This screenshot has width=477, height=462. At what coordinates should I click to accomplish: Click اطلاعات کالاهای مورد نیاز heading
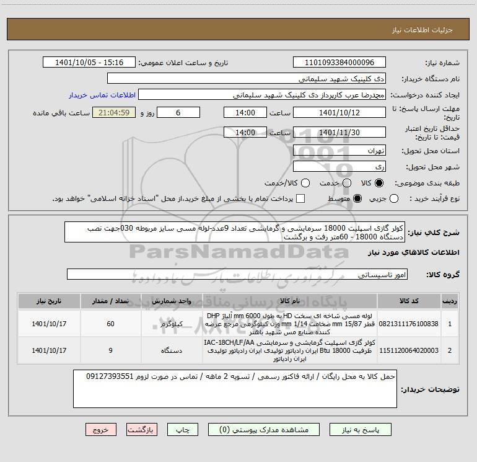point(414,252)
